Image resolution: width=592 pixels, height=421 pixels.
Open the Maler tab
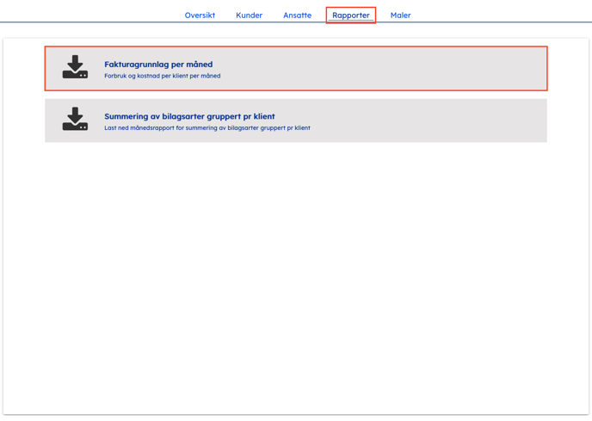tap(400, 15)
